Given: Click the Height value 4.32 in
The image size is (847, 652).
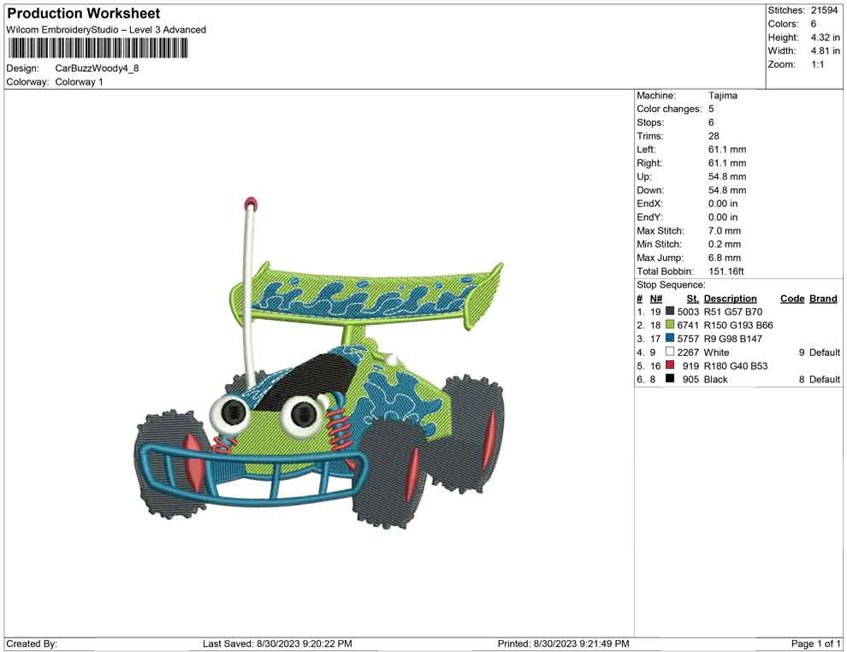Looking at the screenshot, I should [826, 38].
